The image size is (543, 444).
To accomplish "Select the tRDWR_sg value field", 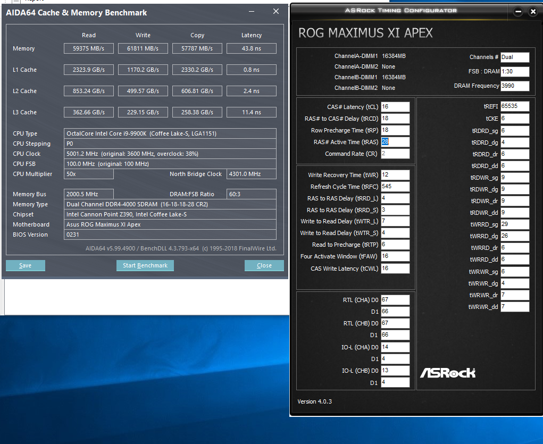I will 515,178.
